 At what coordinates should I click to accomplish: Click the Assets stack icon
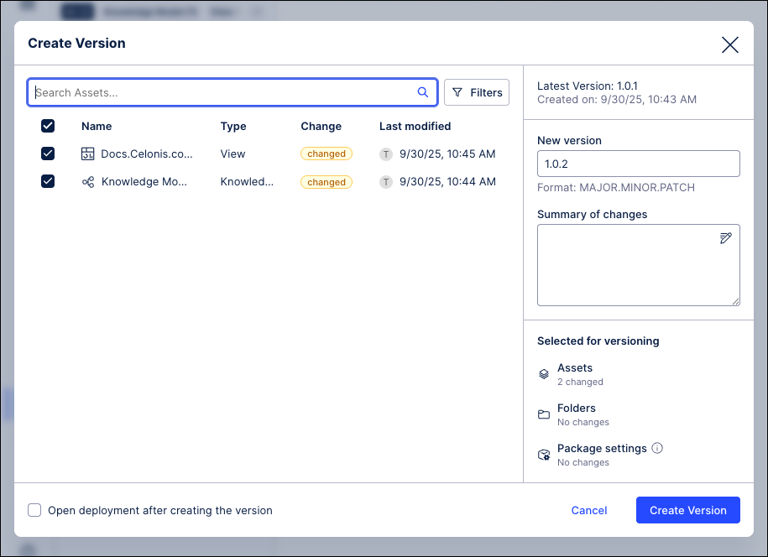[544, 374]
